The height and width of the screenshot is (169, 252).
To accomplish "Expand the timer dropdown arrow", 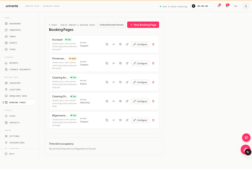I will (211, 6).
